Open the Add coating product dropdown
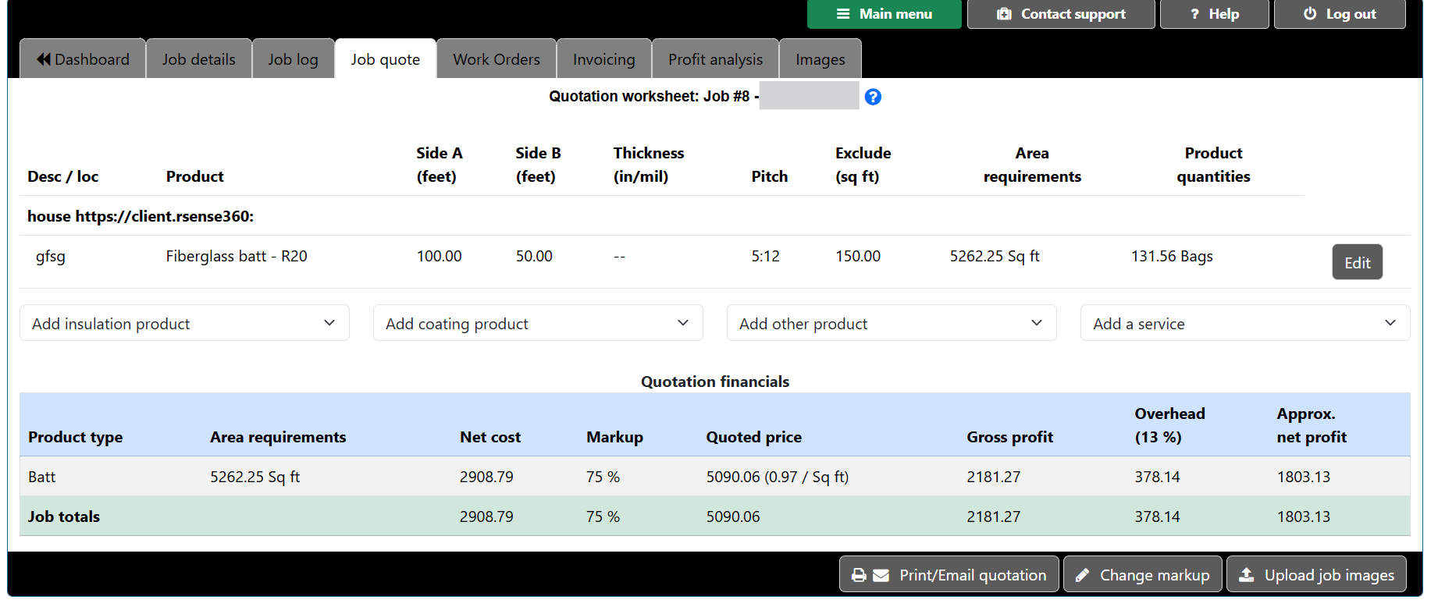The width and height of the screenshot is (1438, 607). coord(538,323)
